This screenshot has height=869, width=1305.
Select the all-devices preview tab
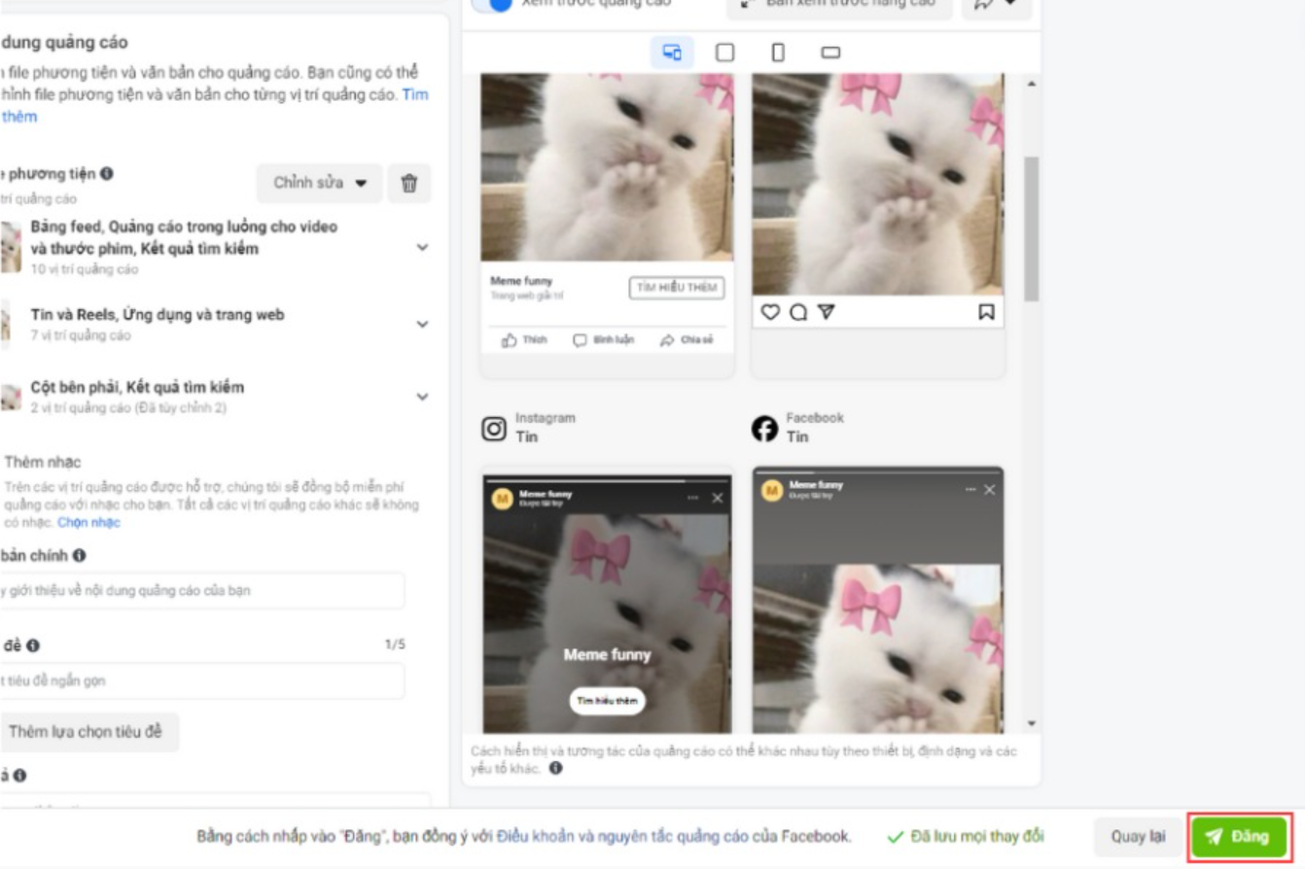(672, 52)
